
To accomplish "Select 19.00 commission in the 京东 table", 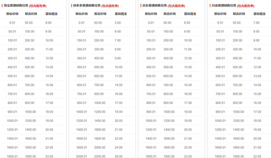I will 188,121.
